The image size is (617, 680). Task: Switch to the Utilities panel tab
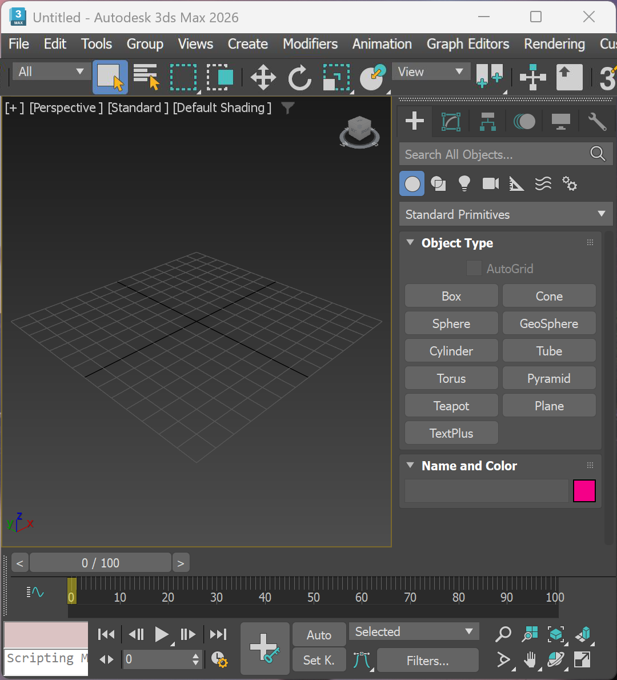pyautogui.click(x=597, y=121)
